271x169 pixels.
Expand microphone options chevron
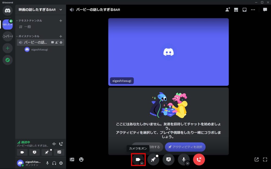[188, 163]
